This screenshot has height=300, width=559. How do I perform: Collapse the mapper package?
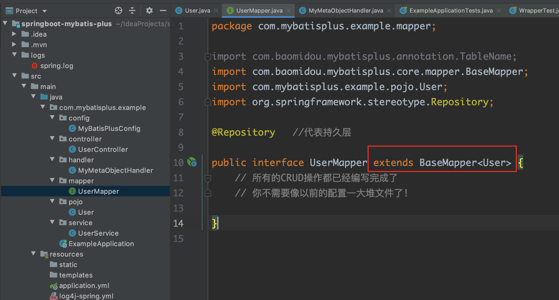coord(52,180)
